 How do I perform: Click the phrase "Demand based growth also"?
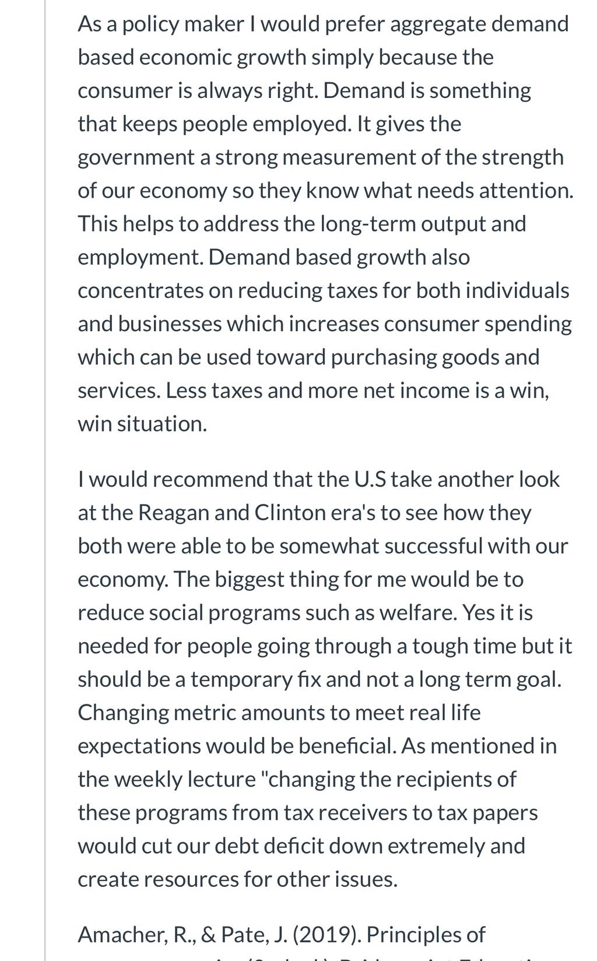pyautogui.click(x=339, y=257)
